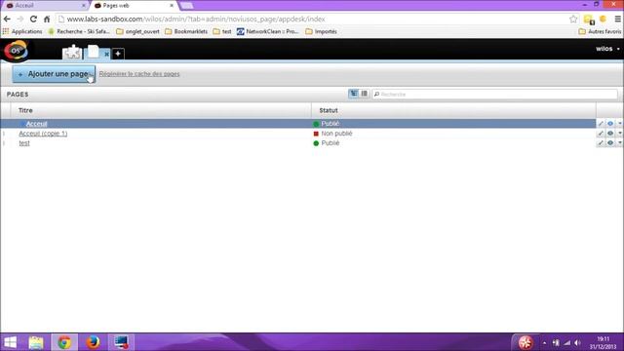
Task: Open the Importés bookmark folder
Action: [321, 31]
